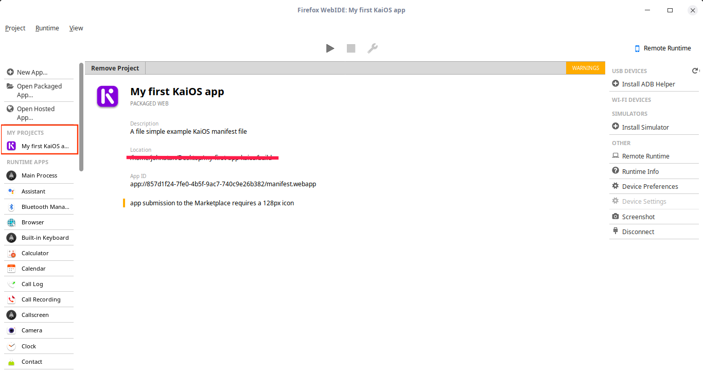
Task: Click the Runtime Info label
Action: pyautogui.click(x=640, y=171)
